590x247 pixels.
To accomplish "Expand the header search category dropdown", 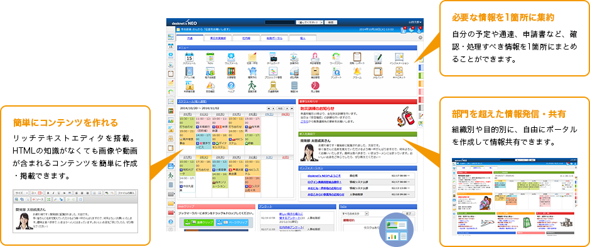I will (x=309, y=23).
